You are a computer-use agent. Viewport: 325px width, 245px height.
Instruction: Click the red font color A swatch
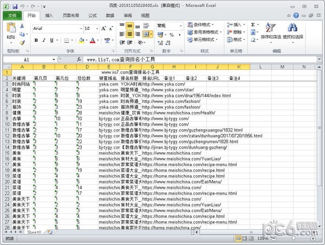point(93,40)
